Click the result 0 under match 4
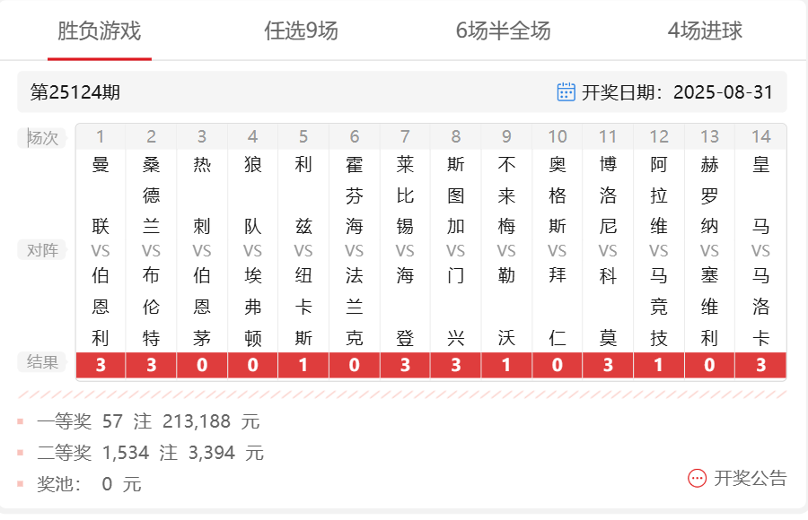 (252, 365)
